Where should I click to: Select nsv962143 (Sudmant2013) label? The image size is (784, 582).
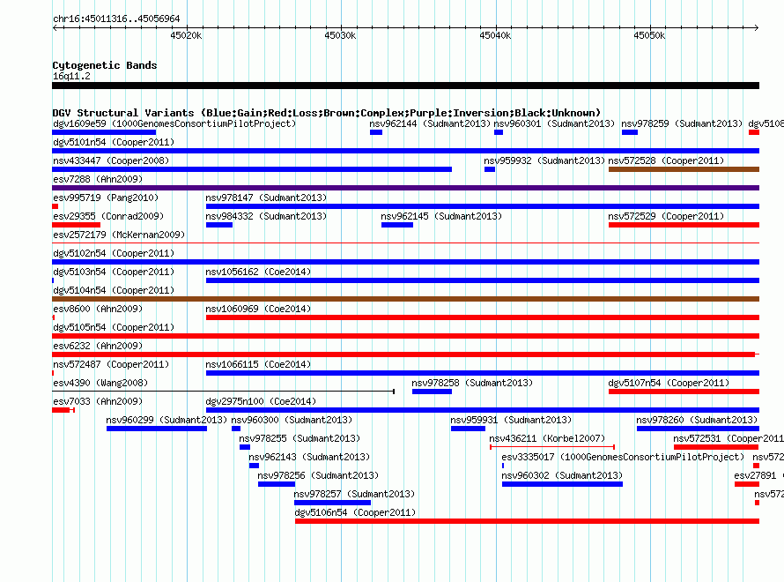click(309, 457)
